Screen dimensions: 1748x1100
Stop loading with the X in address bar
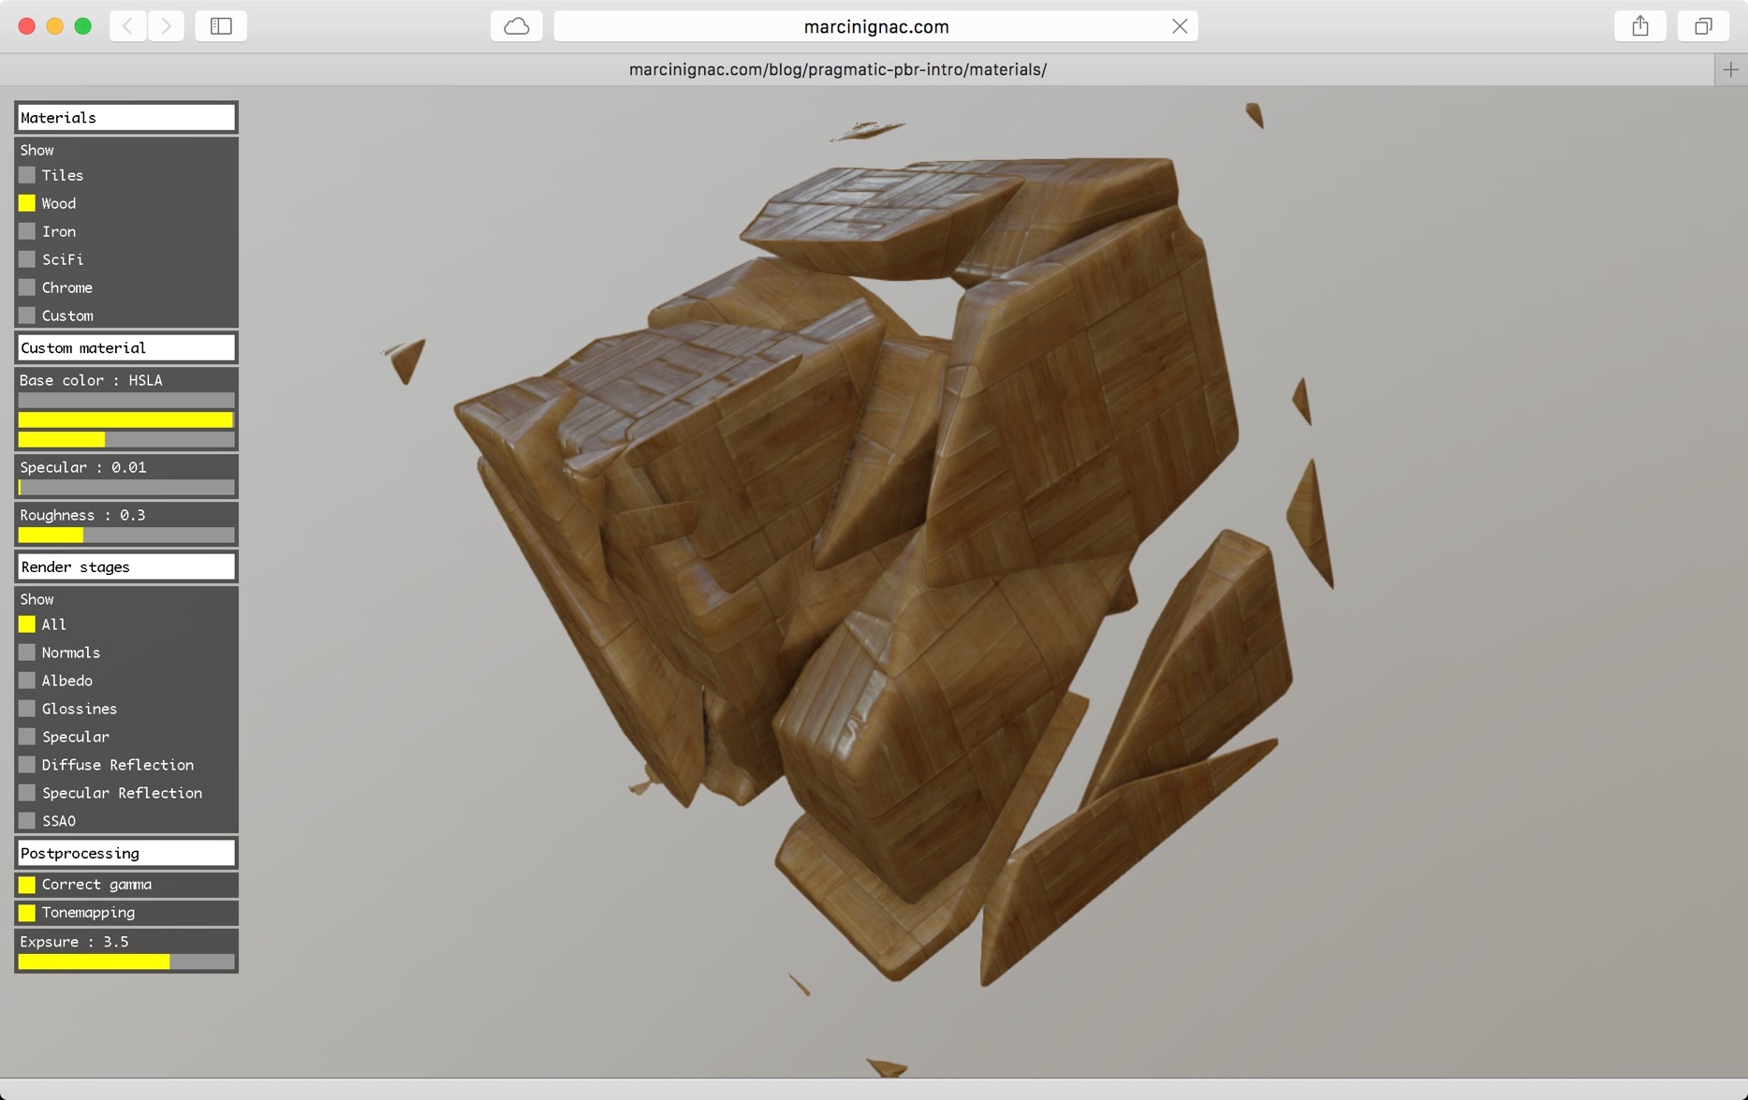[x=1180, y=26]
